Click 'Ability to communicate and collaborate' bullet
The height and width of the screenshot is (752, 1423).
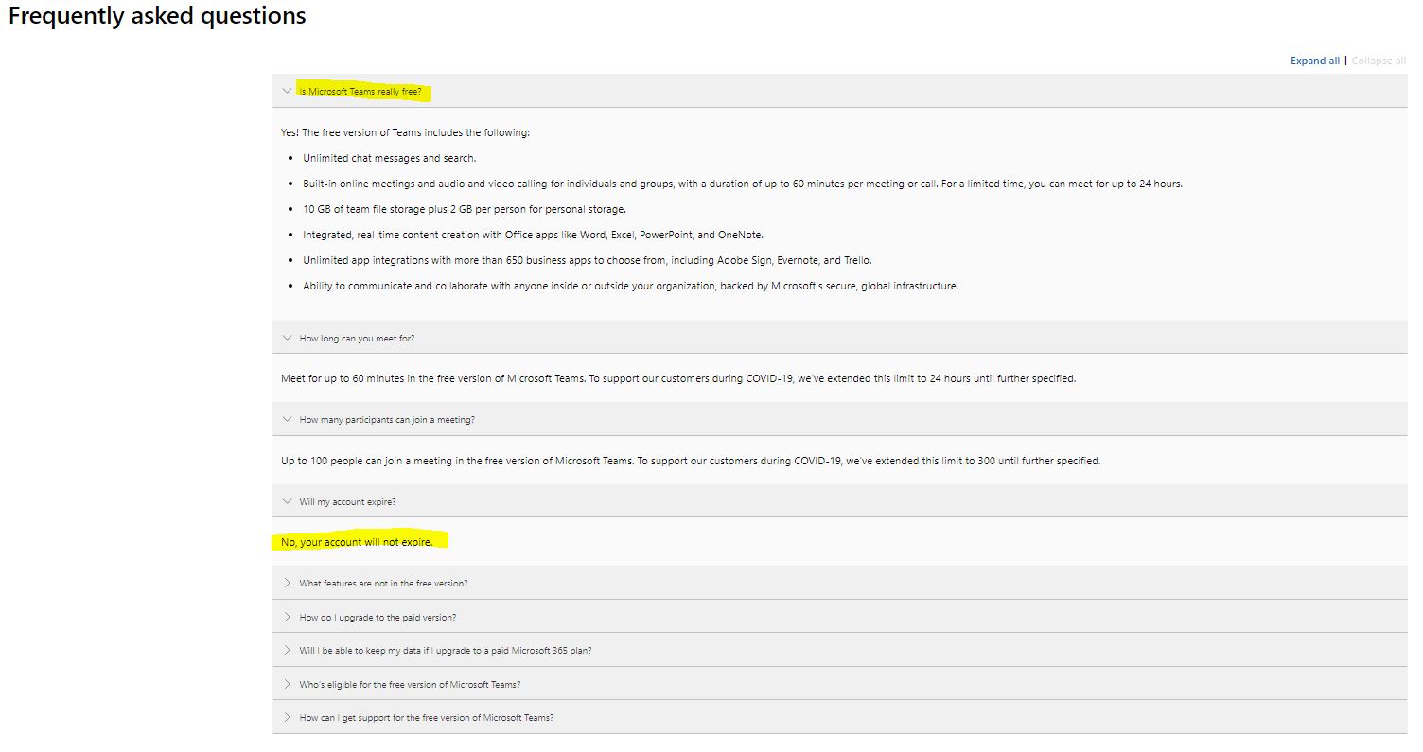pos(630,286)
